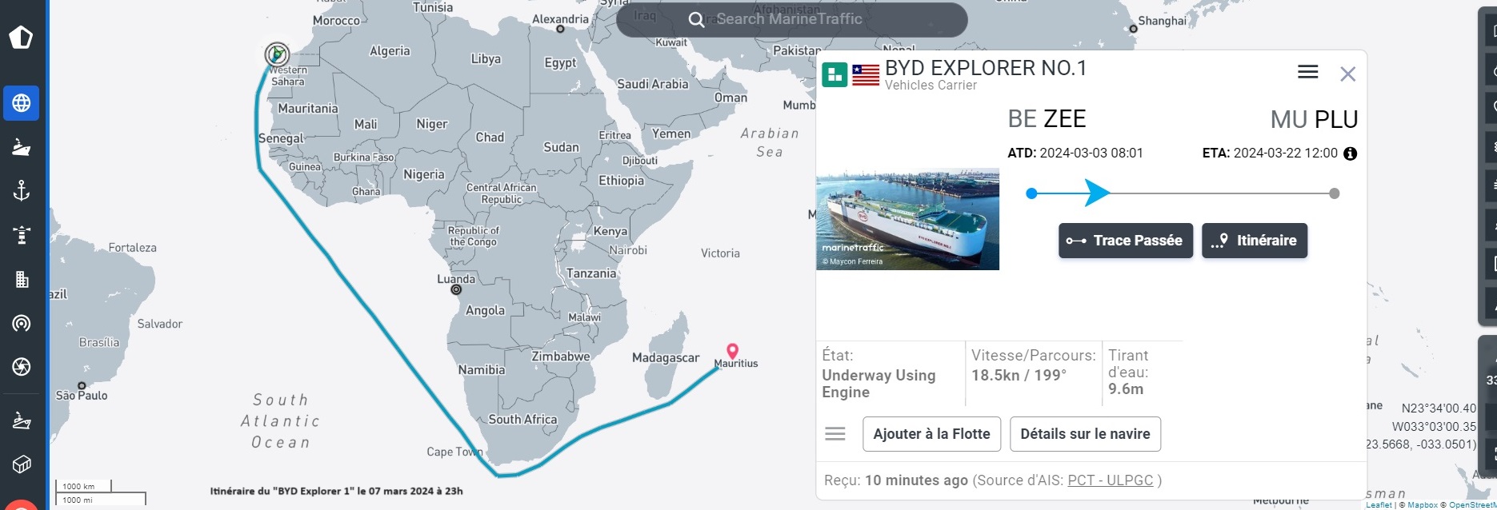Select the Live Map globe icon
1497x510 pixels.
tap(22, 103)
